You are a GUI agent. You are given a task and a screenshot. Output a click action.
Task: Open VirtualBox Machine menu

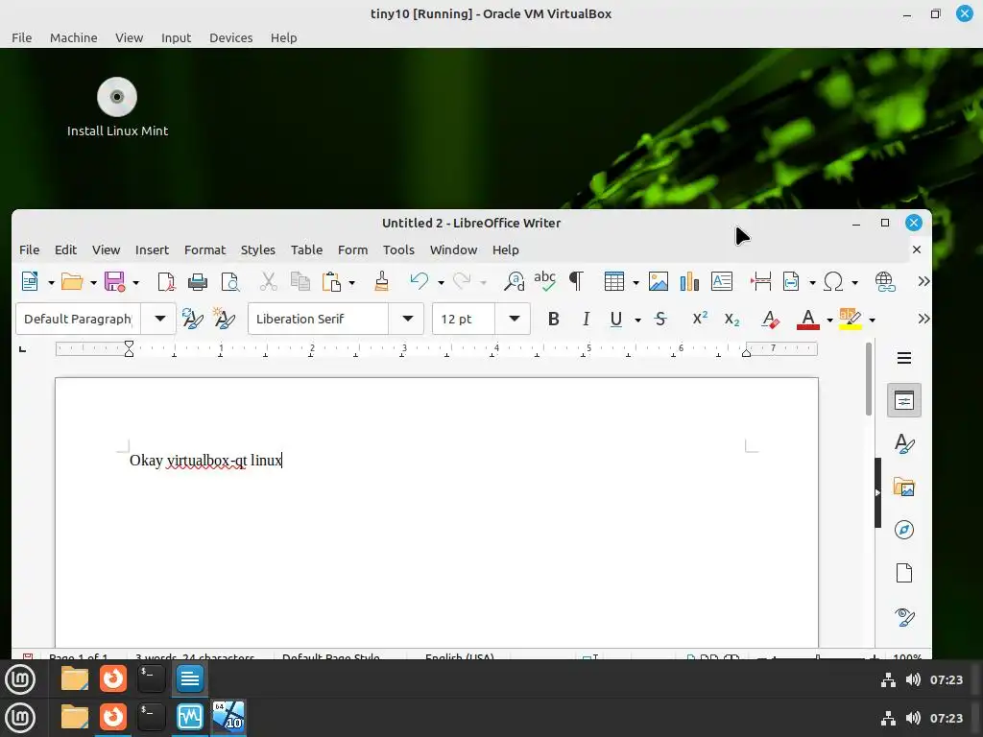73,37
